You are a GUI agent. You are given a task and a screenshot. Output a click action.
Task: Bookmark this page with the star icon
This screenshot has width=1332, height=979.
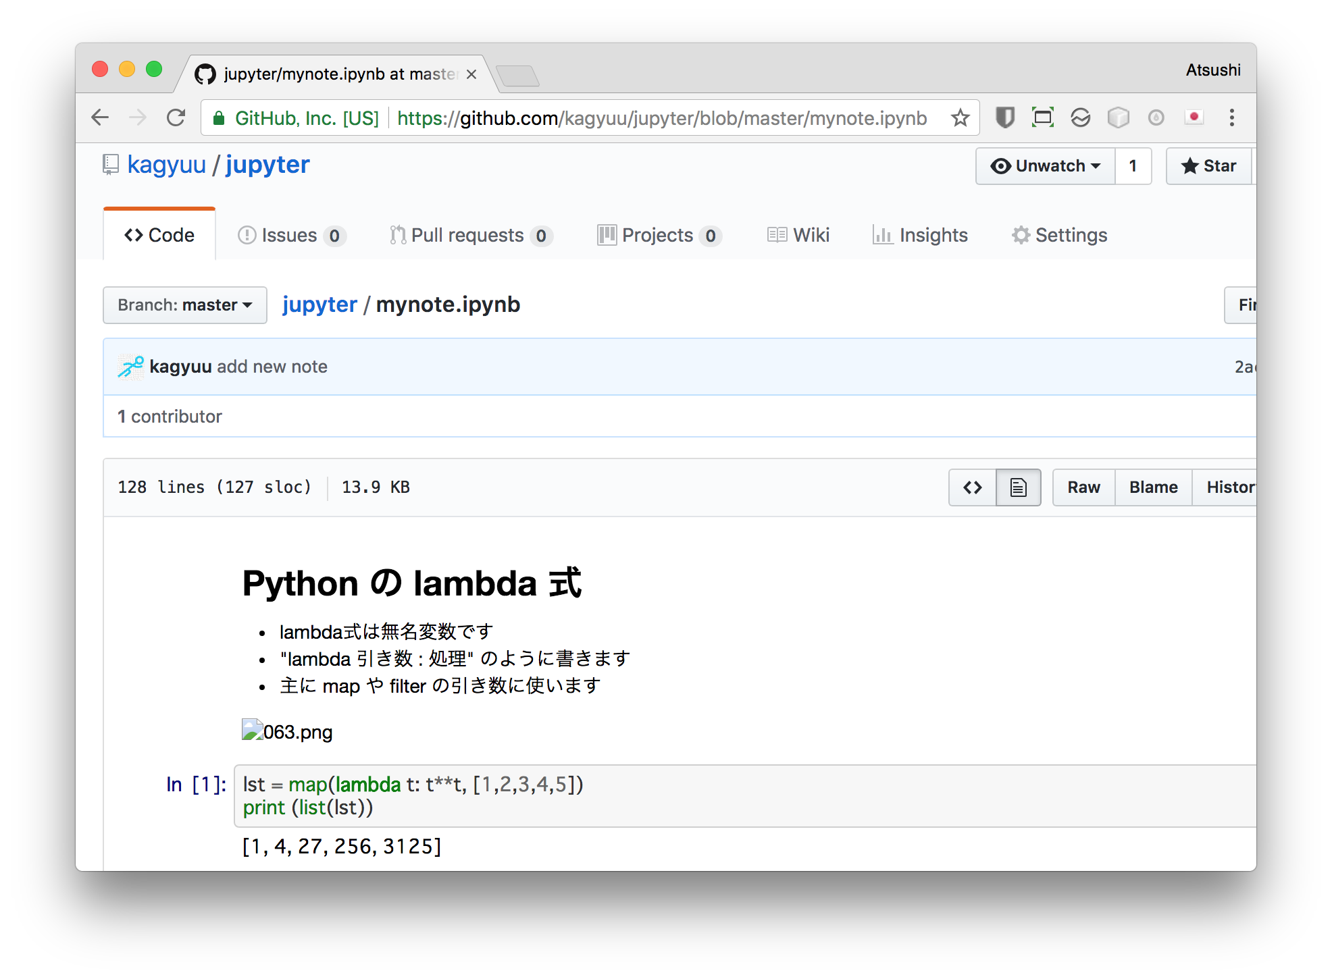(959, 117)
